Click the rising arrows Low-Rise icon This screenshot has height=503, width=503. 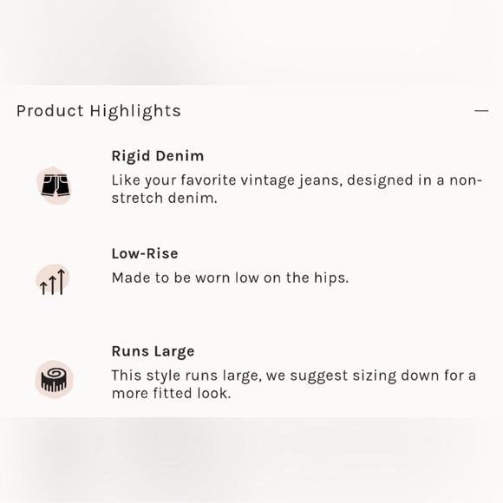click(53, 281)
